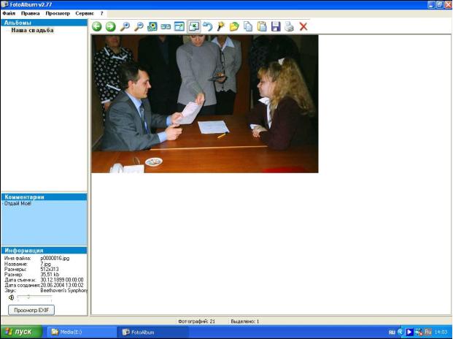Click the printer icon in toolbar
The height and width of the screenshot is (339, 453).
(290, 26)
